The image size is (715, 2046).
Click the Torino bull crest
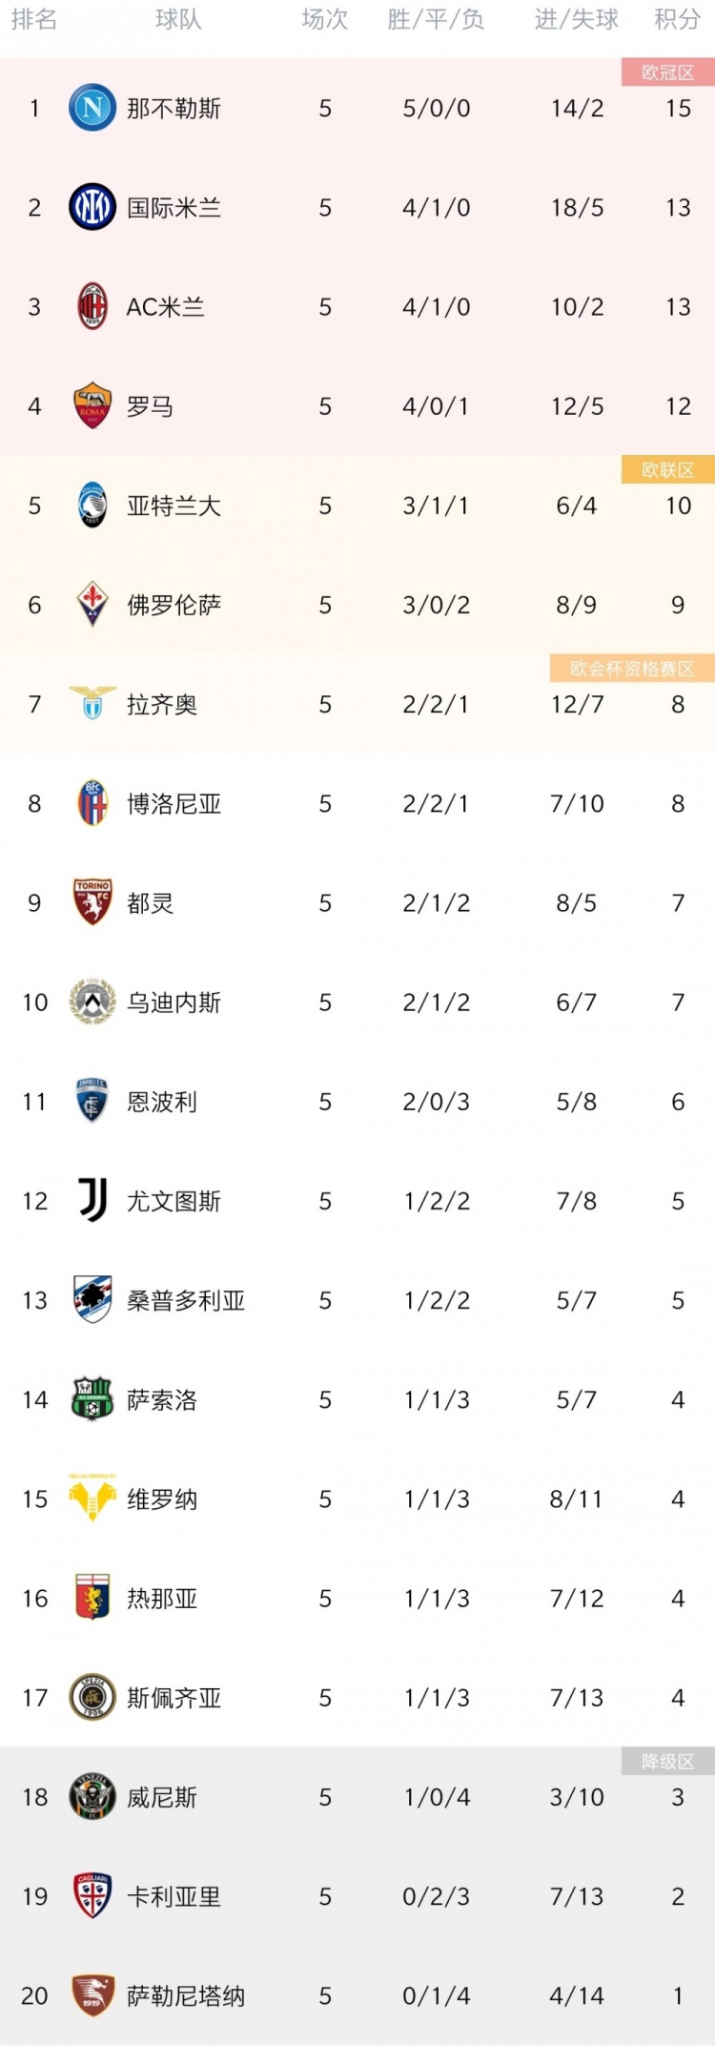tap(92, 901)
